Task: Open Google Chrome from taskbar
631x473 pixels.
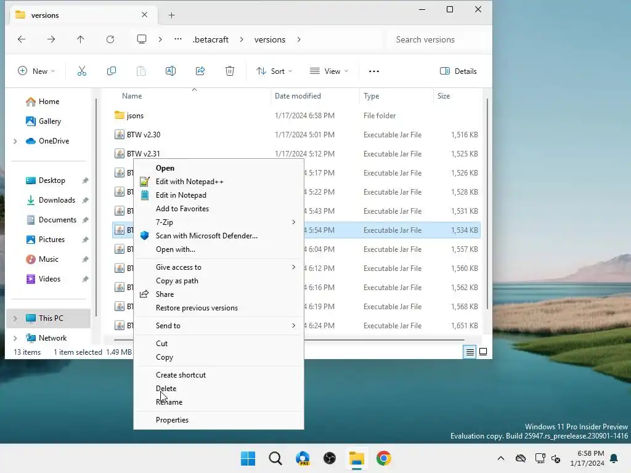Action: 384,458
